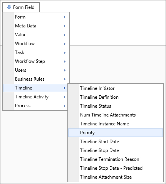Image resolution: width=166 pixels, height=184 pixels.
Task: Pick Timeline Status from the submenu
Action: click(116, 106)
